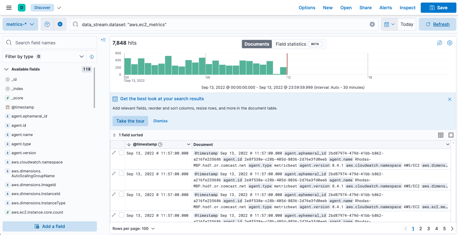Click the Save button

click(439, 8)
